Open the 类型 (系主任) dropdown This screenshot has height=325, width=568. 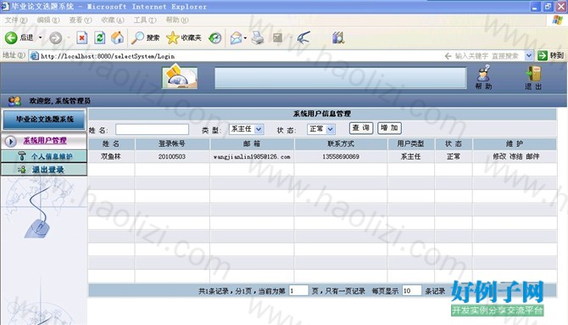click(x=247, y=129)
